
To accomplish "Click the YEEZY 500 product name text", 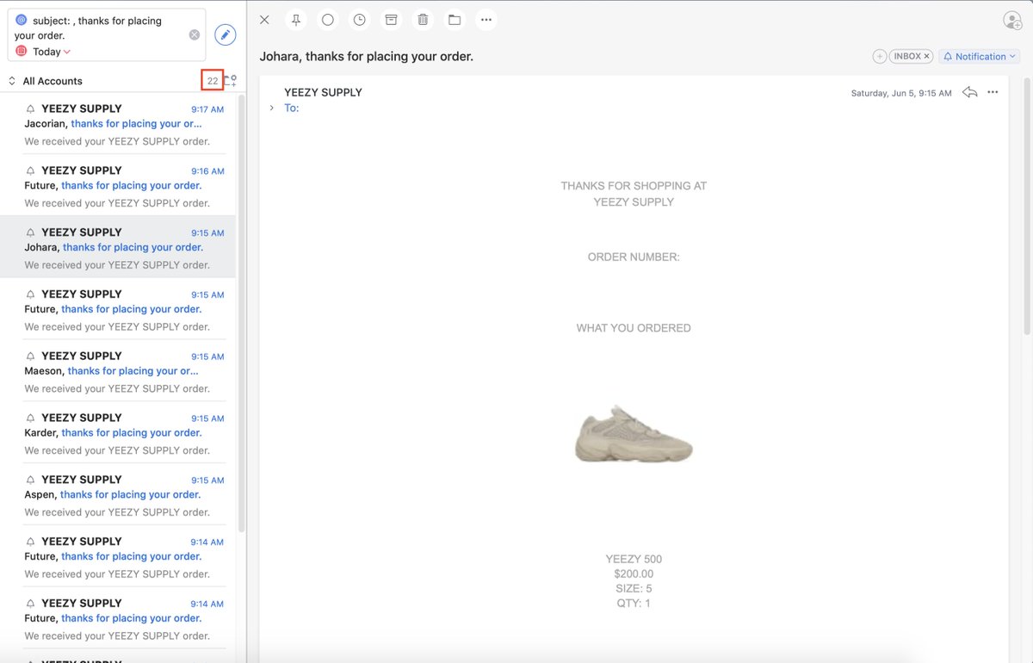I will (x=634, y=559).
